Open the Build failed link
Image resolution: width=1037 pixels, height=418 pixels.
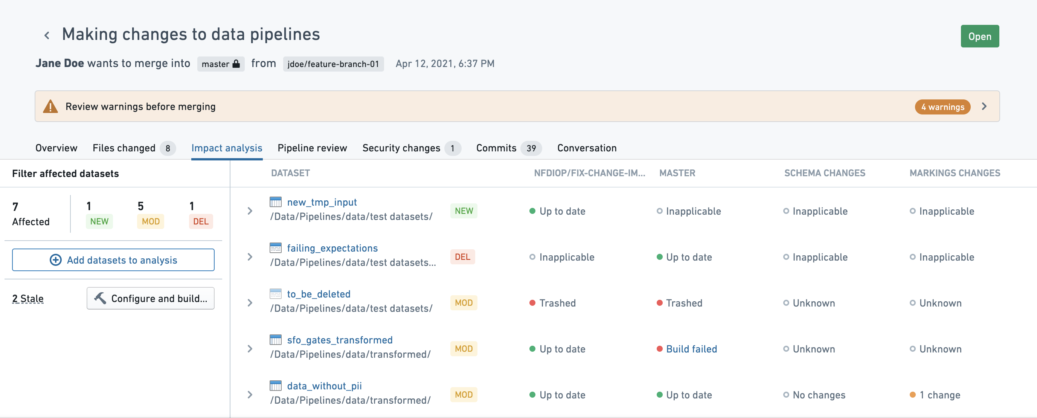691,349
